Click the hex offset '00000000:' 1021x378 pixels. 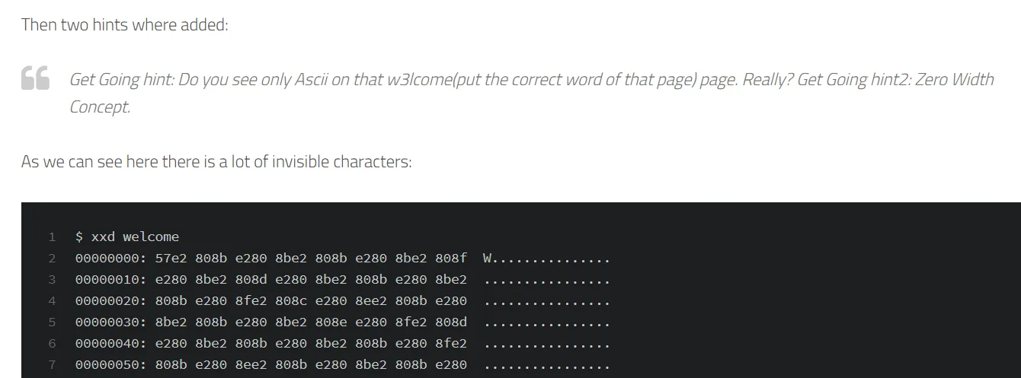click(x=111, y=258)
